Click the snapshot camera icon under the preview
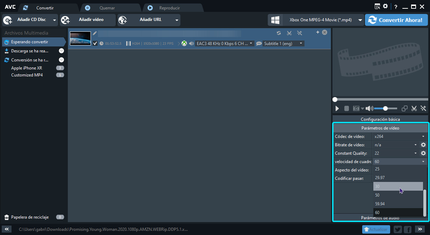Screen dimensions: 430x235 click(356, 109)
